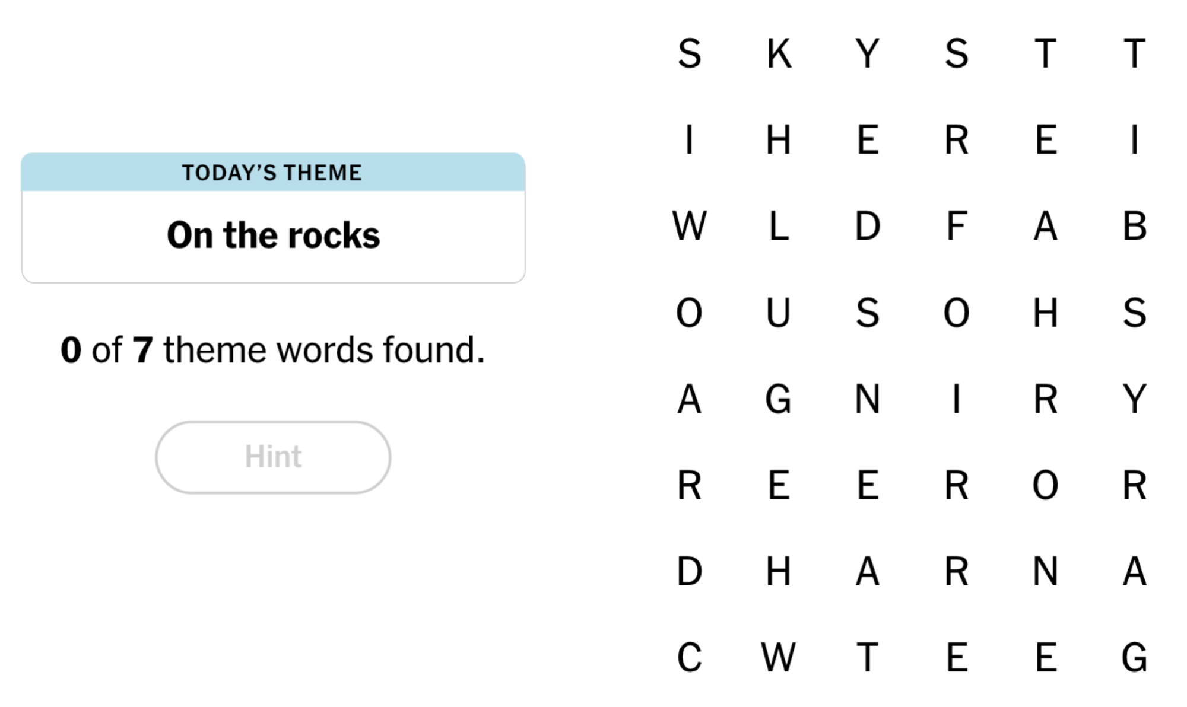
Task: Click the Hint button
Action: tap(272, 456)
